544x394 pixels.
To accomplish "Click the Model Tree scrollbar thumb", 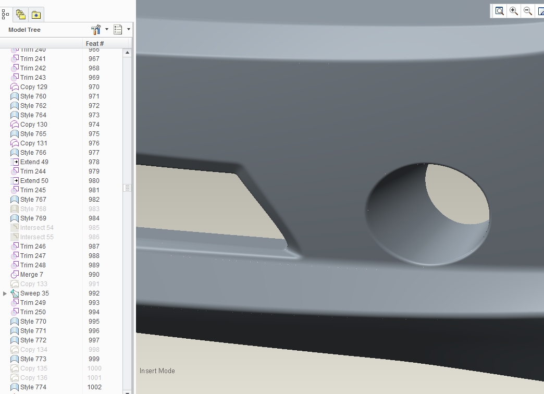I will [127, 188].
